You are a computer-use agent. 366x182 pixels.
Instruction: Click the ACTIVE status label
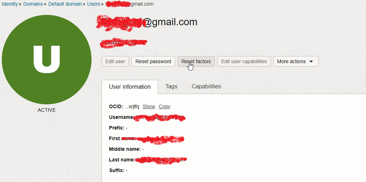coord(47,110)
